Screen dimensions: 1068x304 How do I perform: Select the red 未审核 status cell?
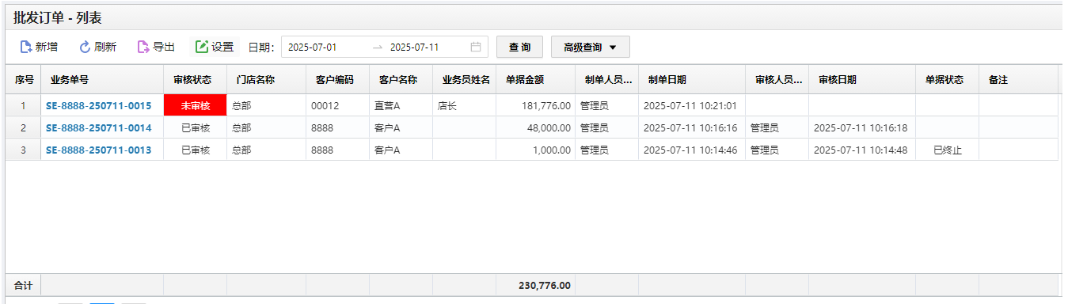coord(195,105)
